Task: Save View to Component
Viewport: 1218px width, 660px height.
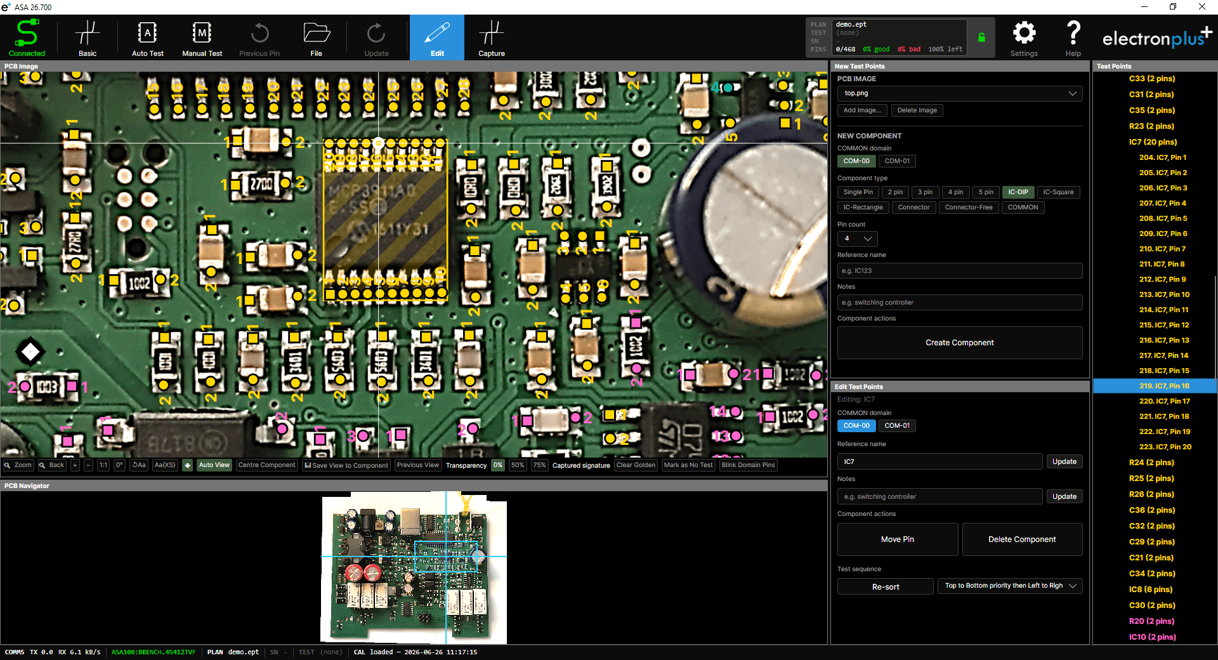Action: 346,465
